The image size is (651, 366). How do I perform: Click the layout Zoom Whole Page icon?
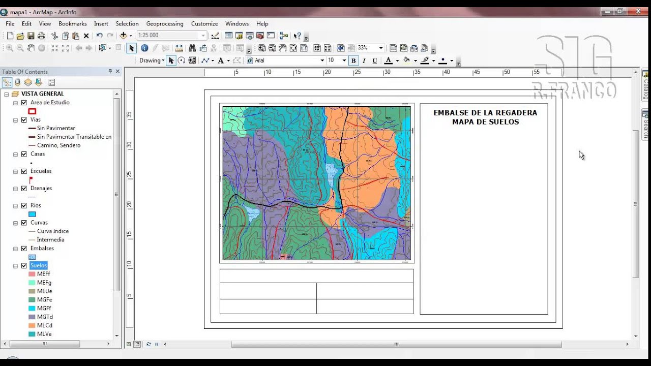pyautogui.click(x=293, y=48)
